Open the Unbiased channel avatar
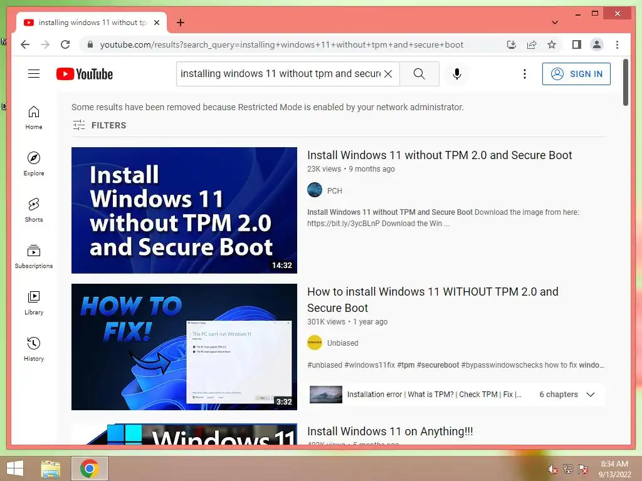Screen dimensions: 642x481 315,343
